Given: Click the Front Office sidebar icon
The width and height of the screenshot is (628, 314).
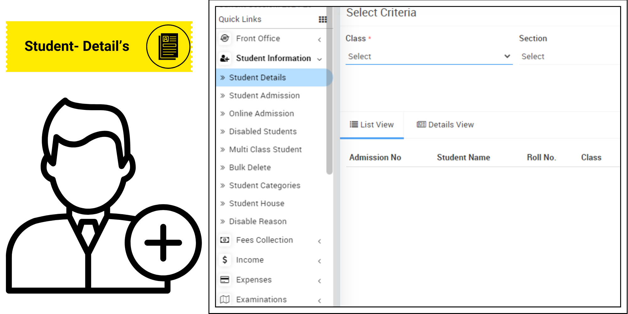Looking at the screenshot, I should 225,38.
